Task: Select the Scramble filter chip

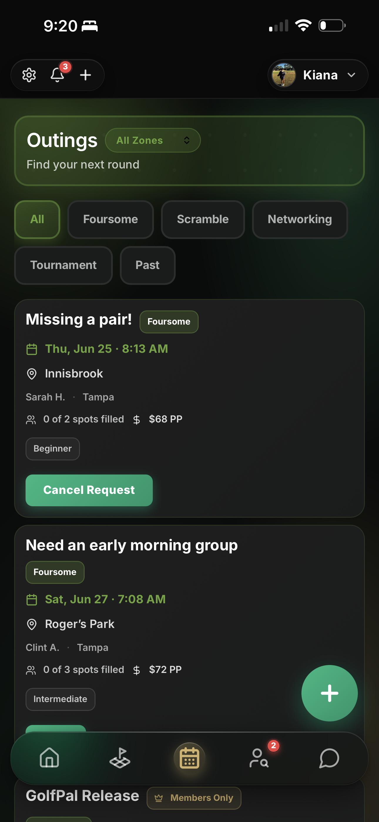Action: (x=203, y=219)
